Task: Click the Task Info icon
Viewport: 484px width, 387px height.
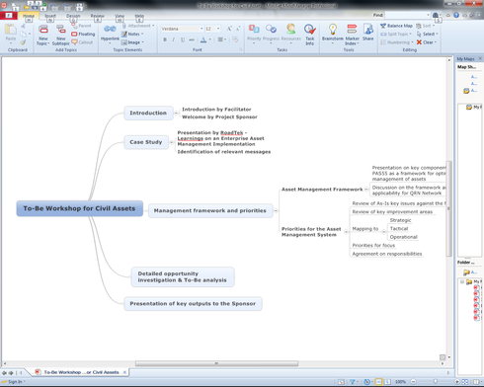Action: [x=309, y=34]
